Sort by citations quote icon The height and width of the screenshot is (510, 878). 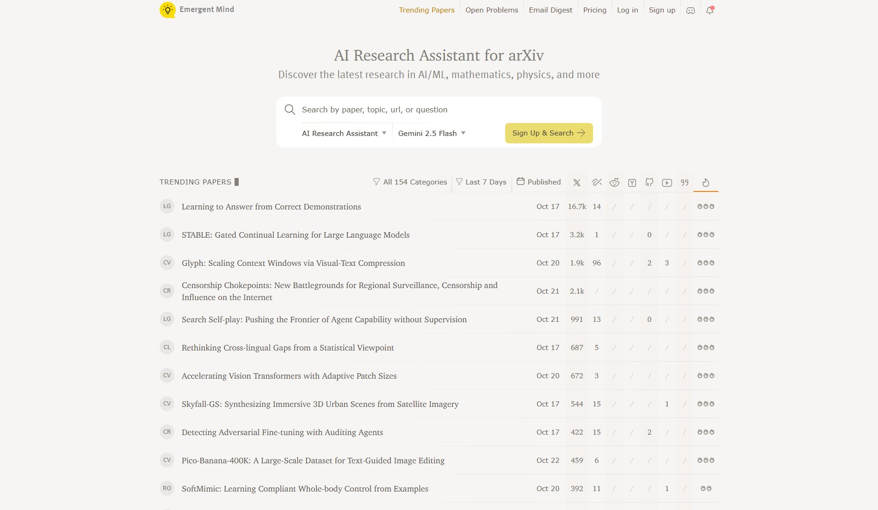click(685, 183)
